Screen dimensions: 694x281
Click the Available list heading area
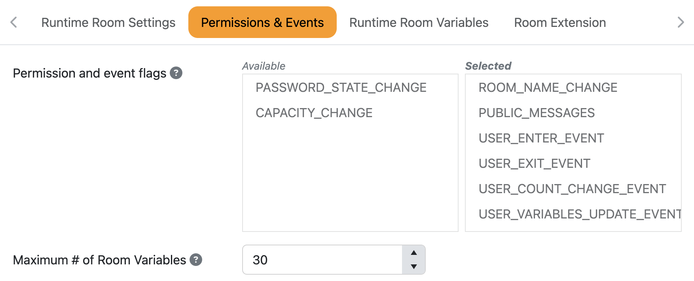click(x=264, y=66)
